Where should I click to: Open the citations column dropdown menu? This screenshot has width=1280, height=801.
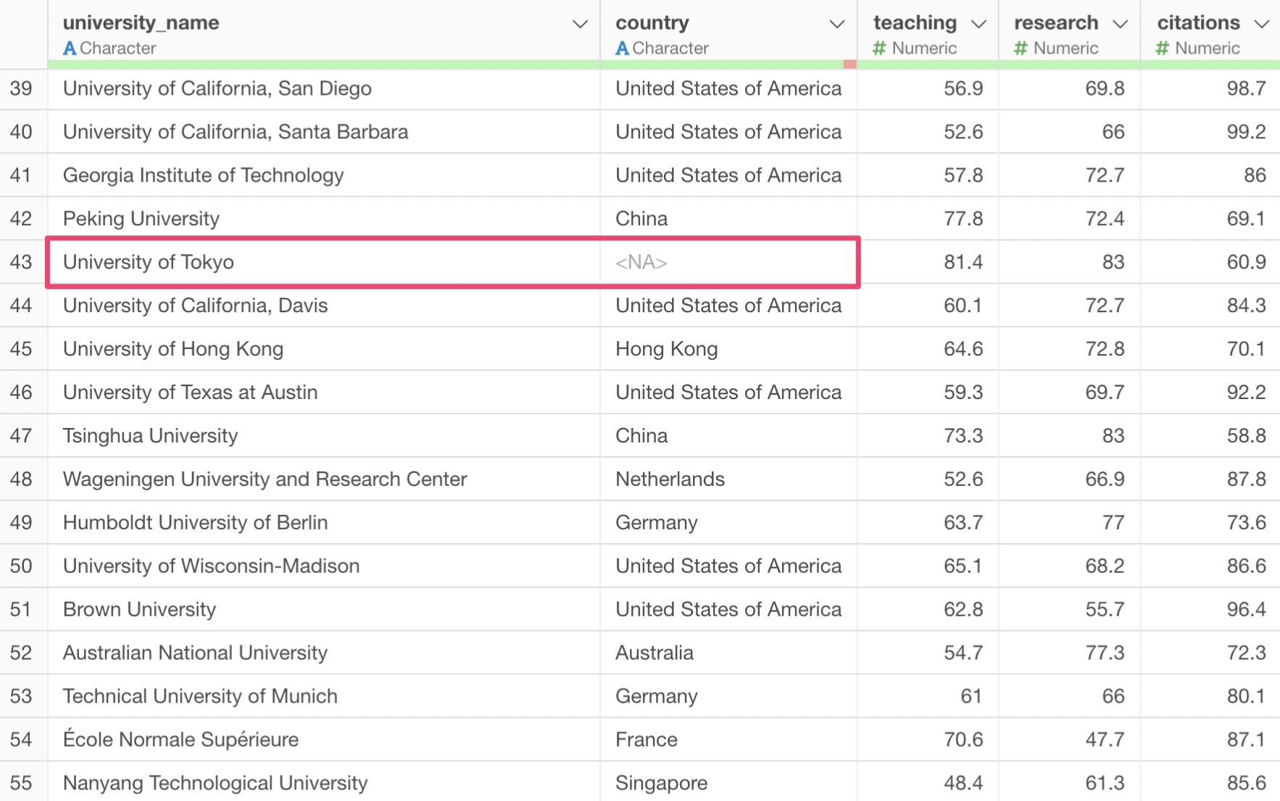[1262, 24]
